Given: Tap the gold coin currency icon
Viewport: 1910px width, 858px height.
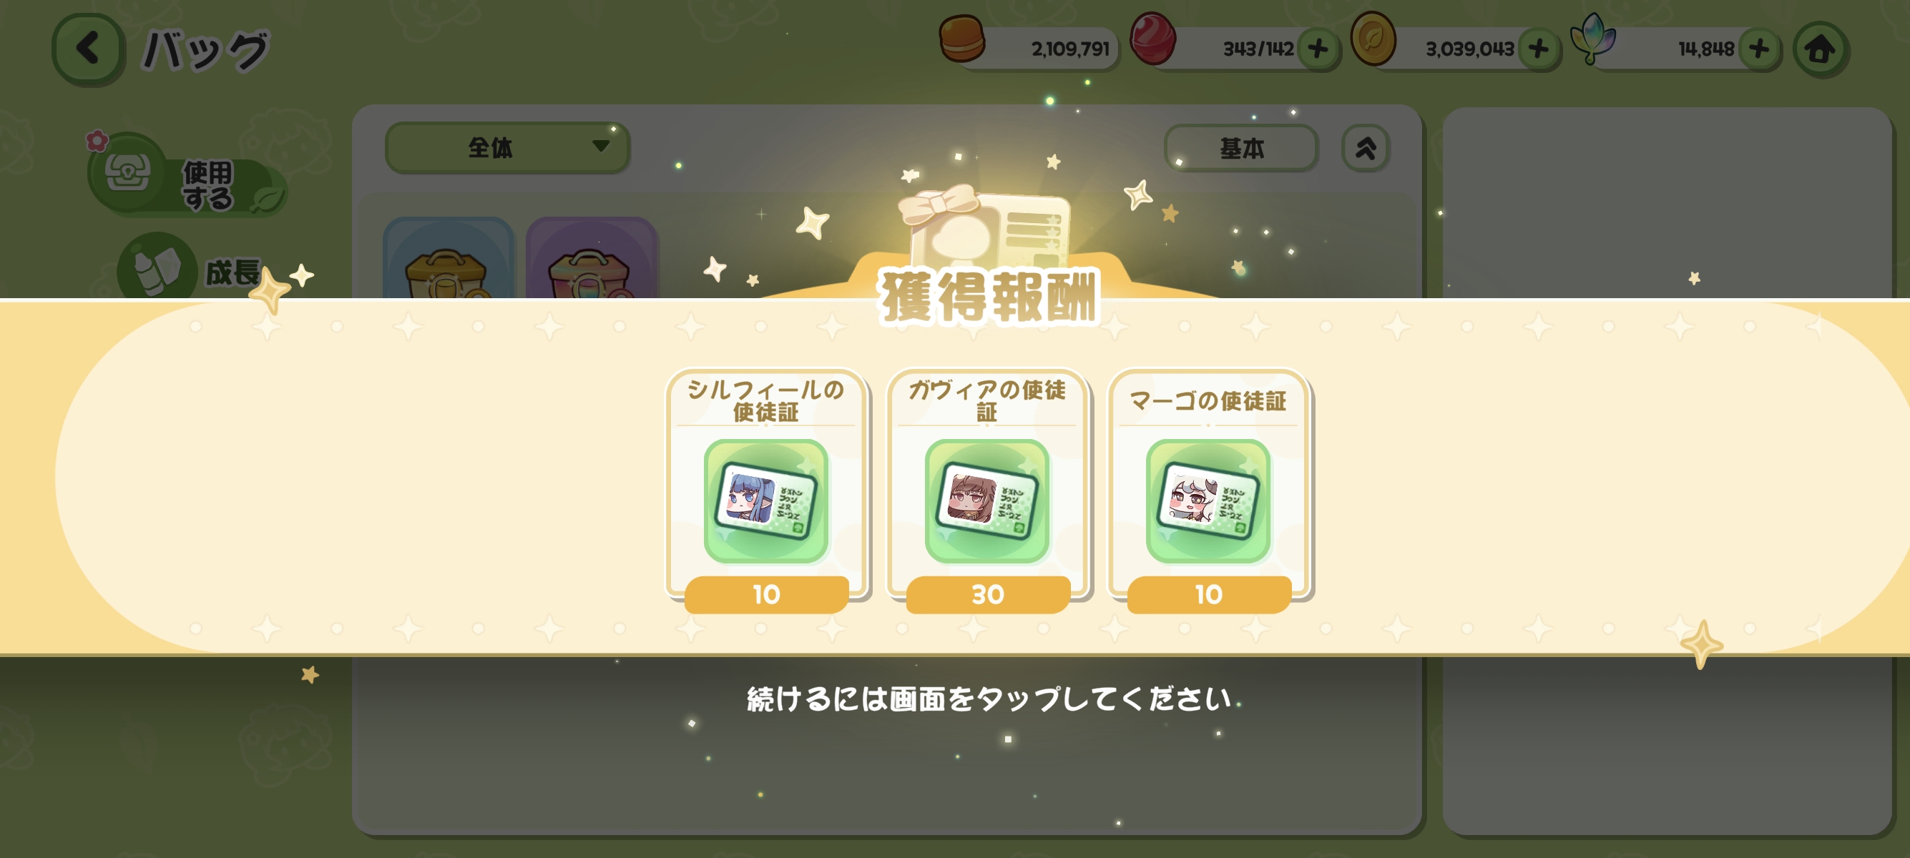Looking at the screenshot, I should (x=1373, y=39).
